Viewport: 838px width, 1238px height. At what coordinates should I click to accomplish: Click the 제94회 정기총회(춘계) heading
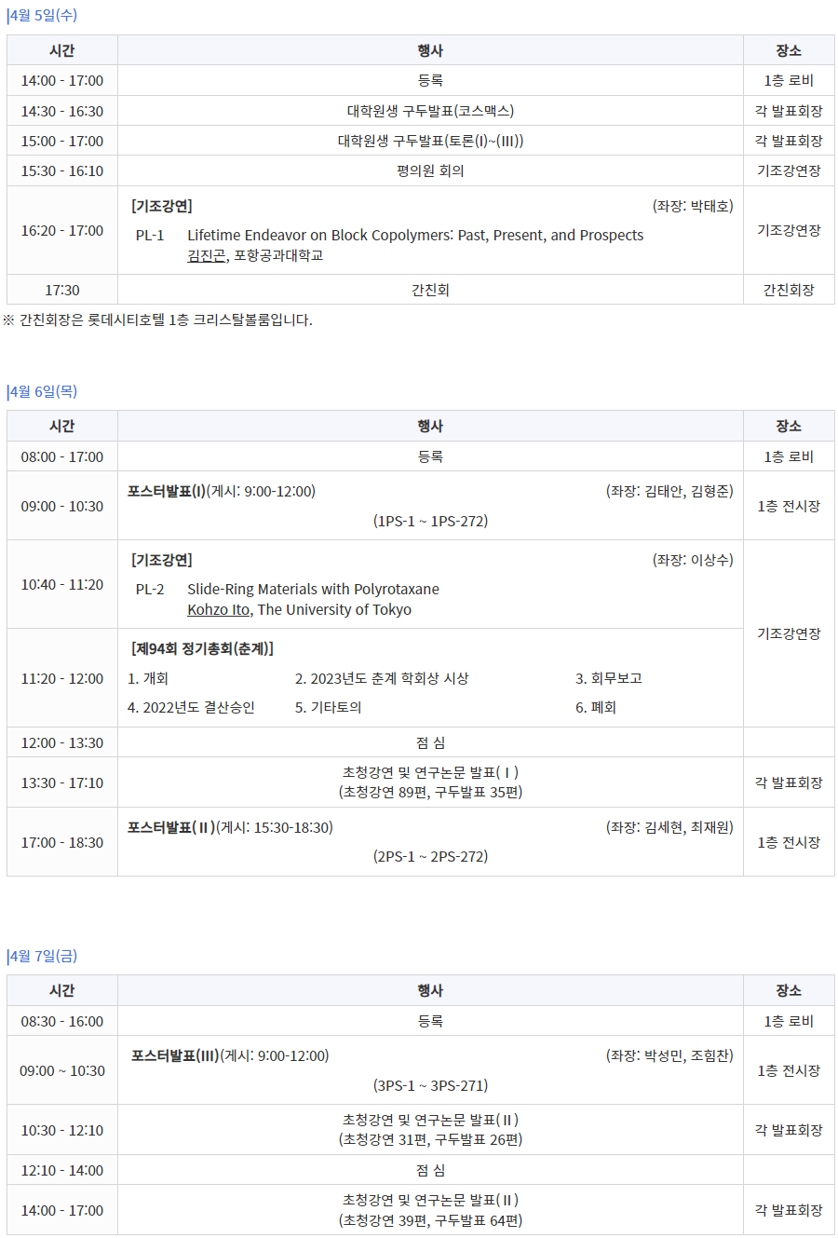pos(203,648)
